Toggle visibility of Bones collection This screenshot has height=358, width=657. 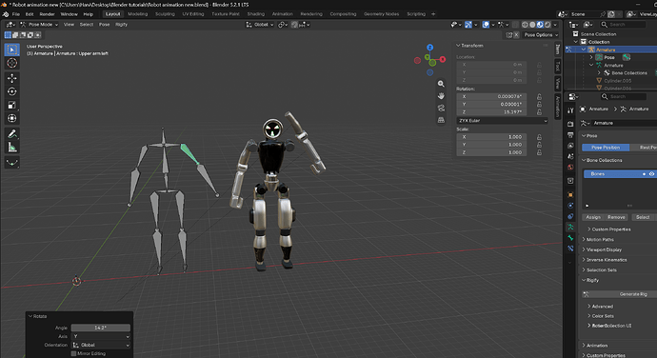pos(651,174)
